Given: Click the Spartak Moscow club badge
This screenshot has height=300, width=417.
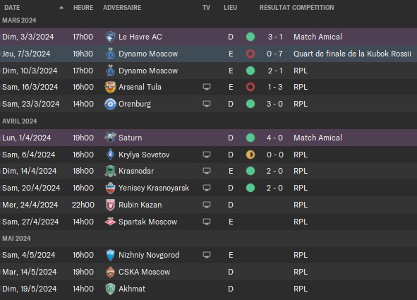Looking at the screenshot, I should tap(110, 222).
